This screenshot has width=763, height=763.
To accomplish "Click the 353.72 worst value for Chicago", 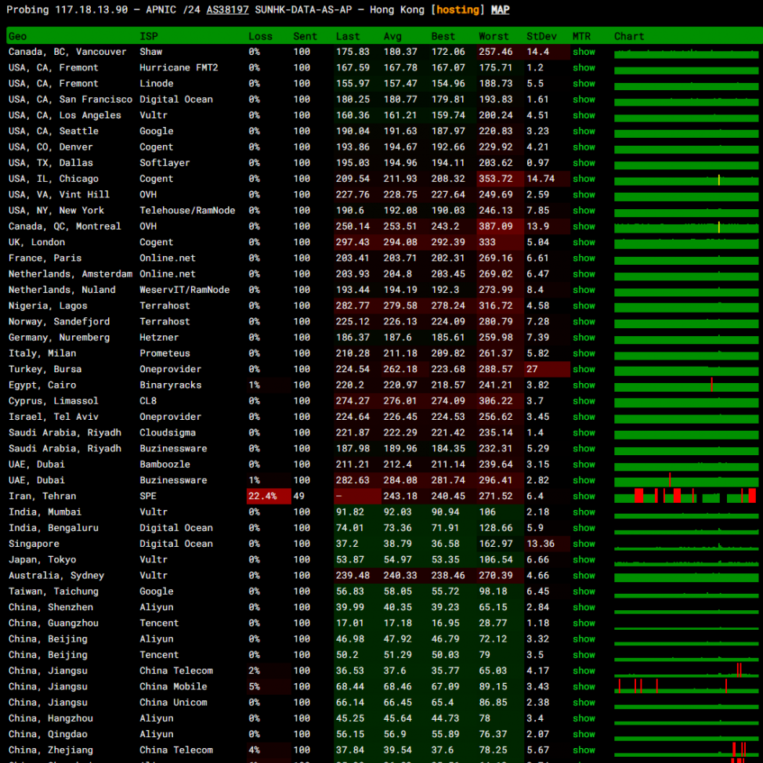I will [501, 179].
